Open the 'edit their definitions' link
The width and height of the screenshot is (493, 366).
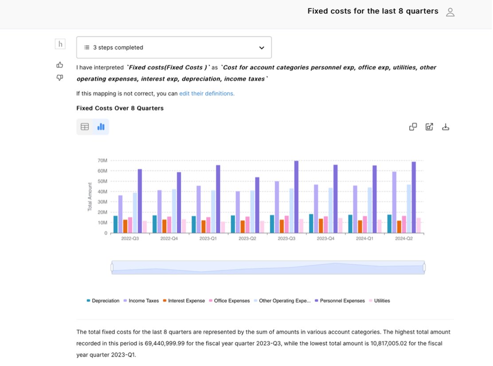tap(207, 94)
